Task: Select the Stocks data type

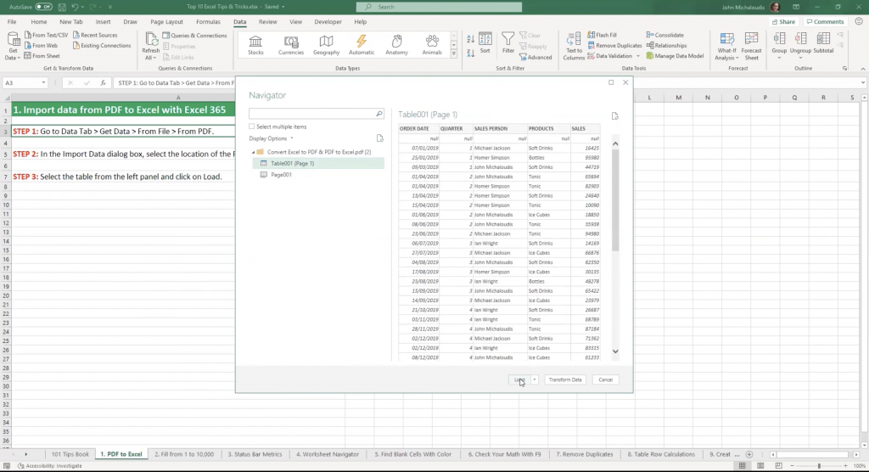Action: [x=255, y=46]
